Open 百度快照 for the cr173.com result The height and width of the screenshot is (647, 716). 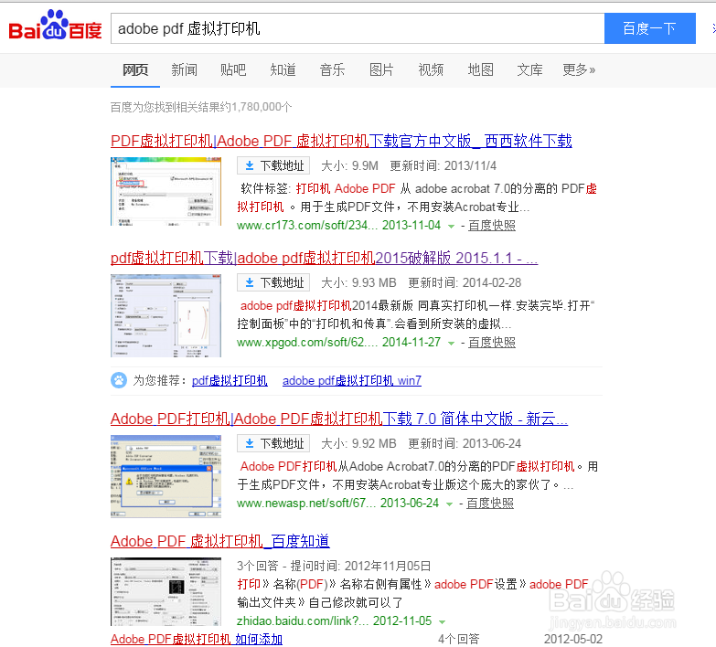[x=492, y=226]
